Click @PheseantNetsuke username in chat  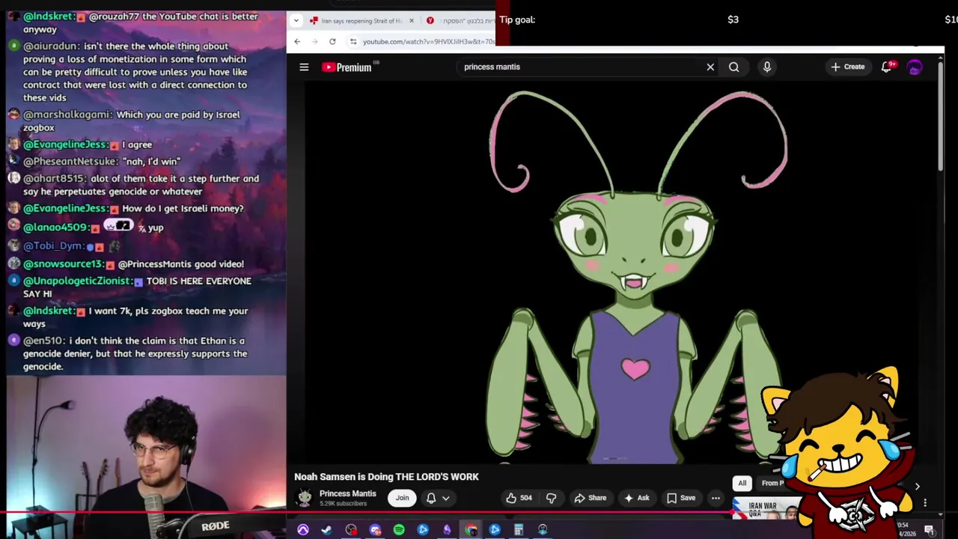click(70, 162)
